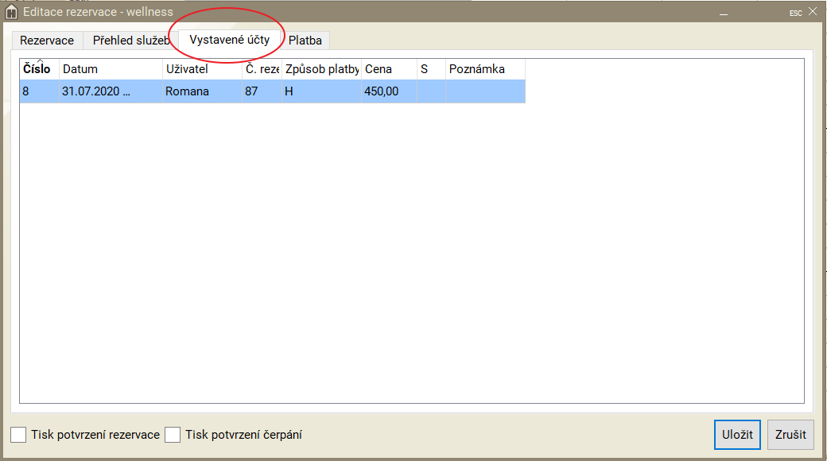Image resolution: width=827 pixels, height=461 pixels.
Task: Enable Tisk potvrzení rezervace checkbox
Action: tap(18, 435)
